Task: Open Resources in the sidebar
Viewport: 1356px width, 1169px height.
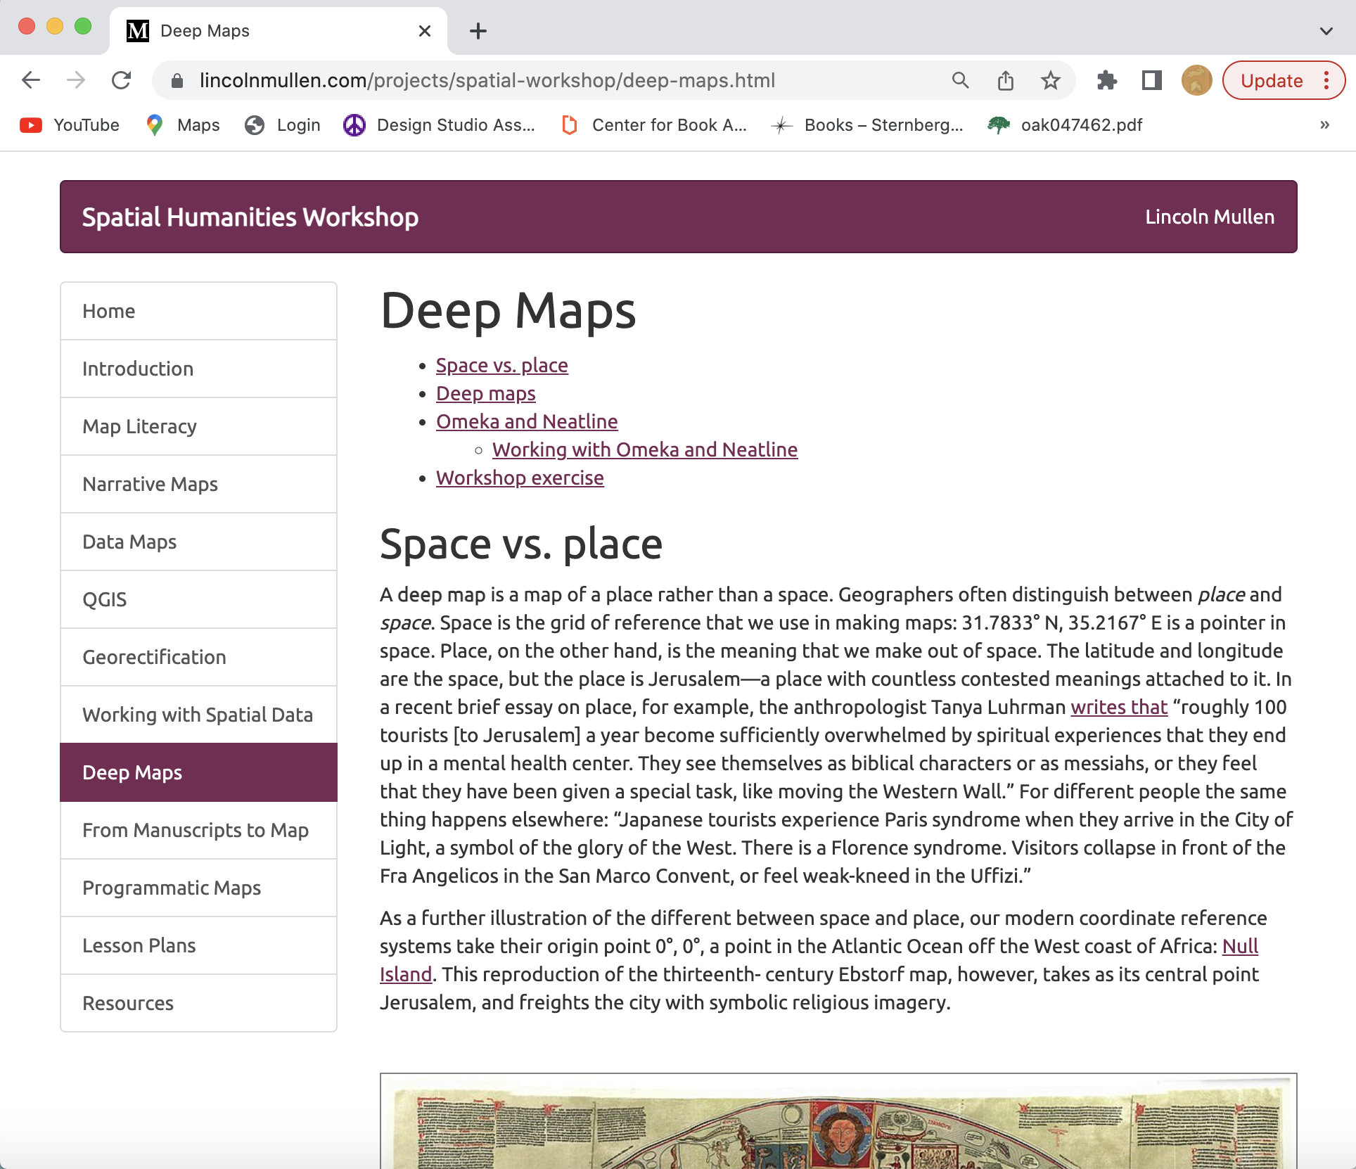Action: 199,1003
